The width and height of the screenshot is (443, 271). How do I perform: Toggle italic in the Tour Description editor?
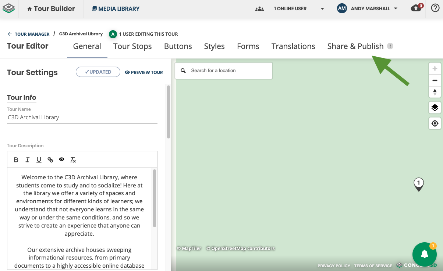point(27,159)
